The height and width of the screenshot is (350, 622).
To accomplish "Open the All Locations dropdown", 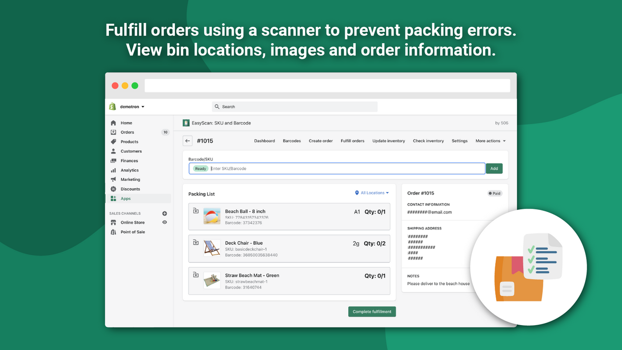I will [371, 192].
